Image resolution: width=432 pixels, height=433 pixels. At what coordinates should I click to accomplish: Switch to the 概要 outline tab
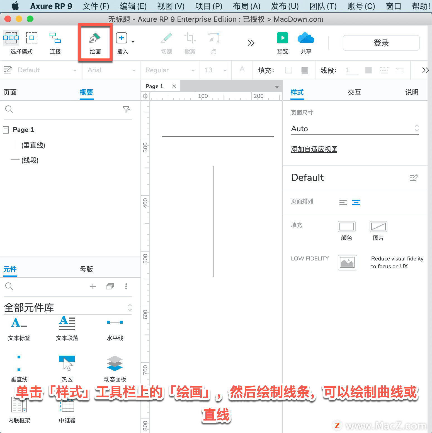click(x=86, y=92)
